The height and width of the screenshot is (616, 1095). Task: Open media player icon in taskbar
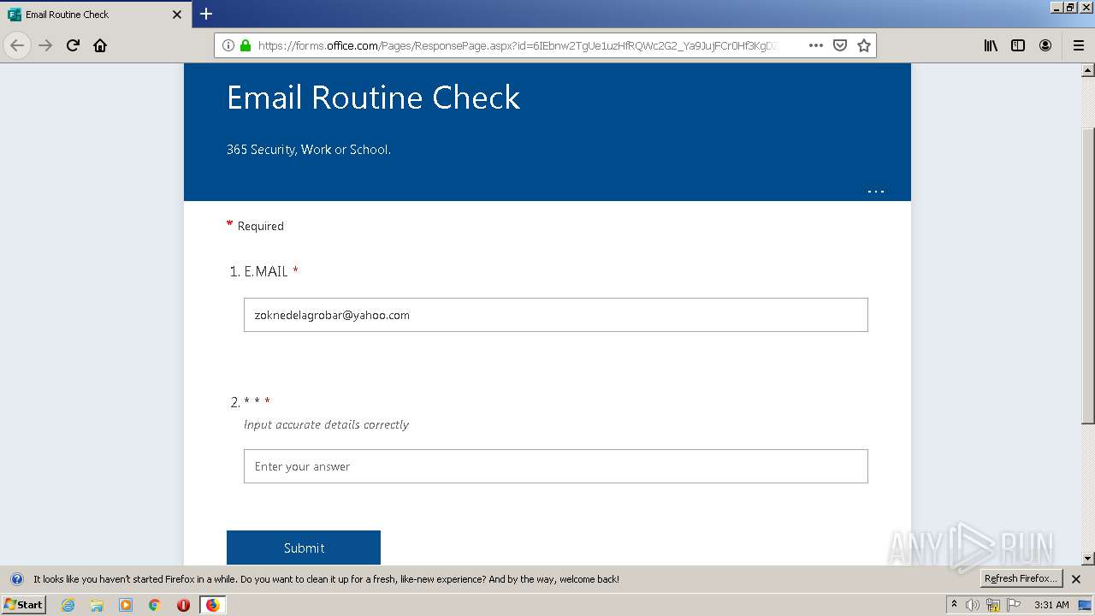126,605
